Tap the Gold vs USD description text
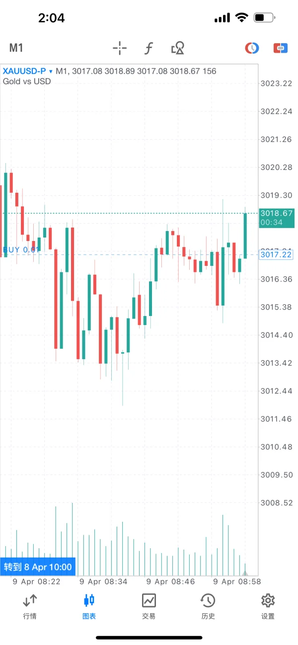This screenshot has width=298, height=645. coord(27,81)
